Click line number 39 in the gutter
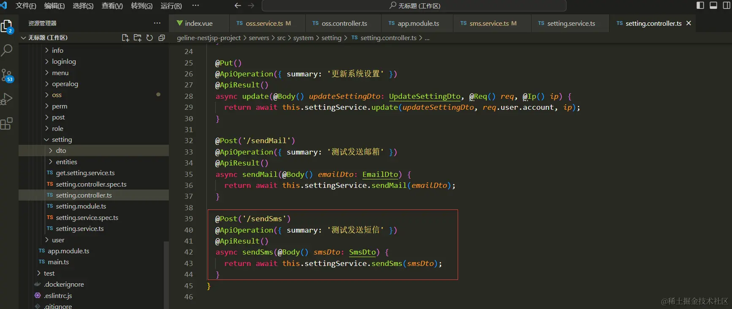The height and width of the screenshot is (309, 732). (189, 219)
